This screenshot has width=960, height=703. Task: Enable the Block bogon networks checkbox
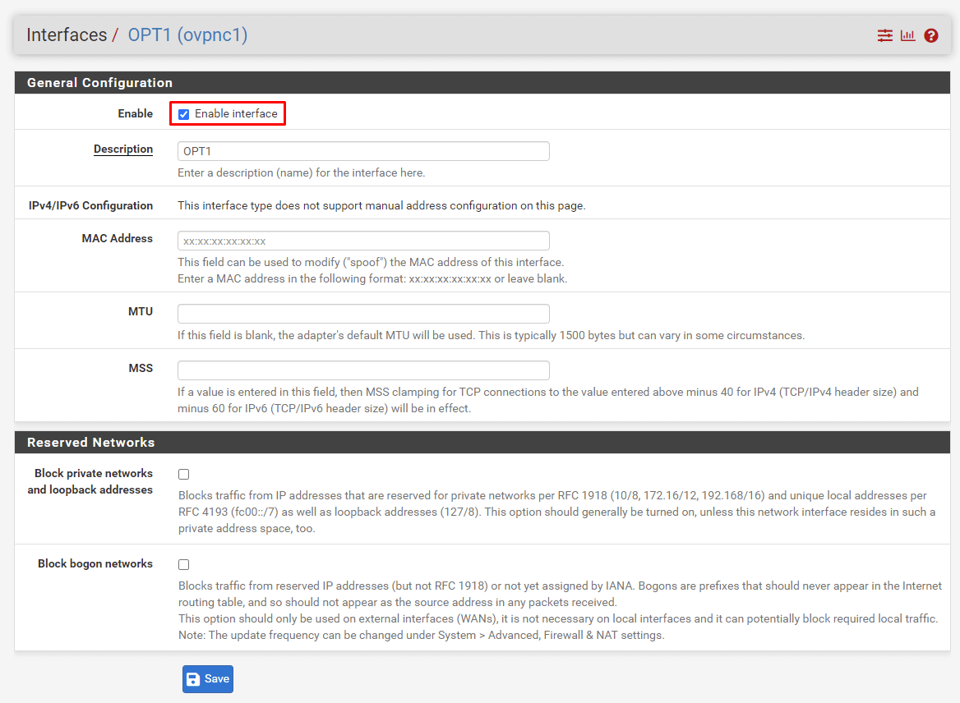(183, 565)
